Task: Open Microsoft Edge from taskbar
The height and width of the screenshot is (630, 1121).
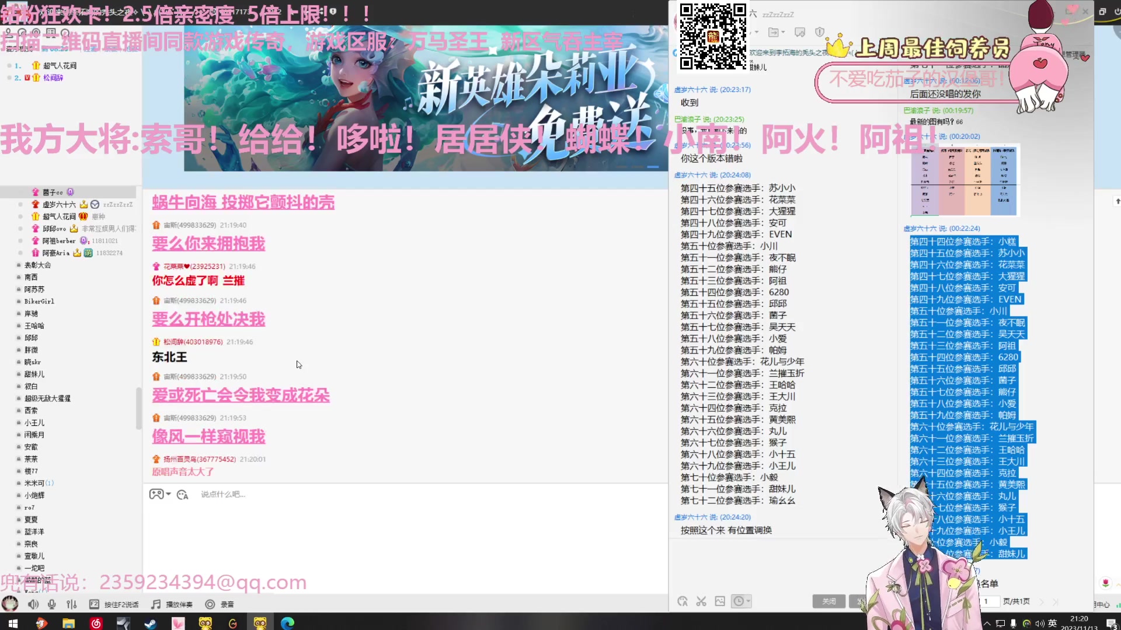Action: tap(287, 623)
